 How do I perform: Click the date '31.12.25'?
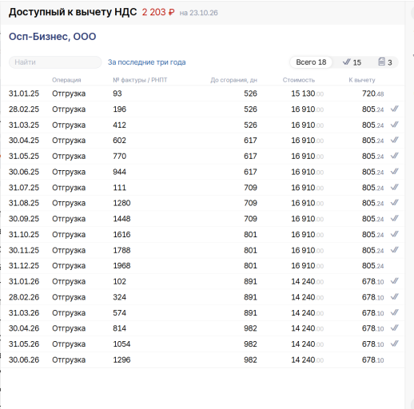point(24,265)
